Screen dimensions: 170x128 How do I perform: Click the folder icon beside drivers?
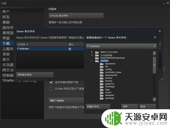(102, 78)
